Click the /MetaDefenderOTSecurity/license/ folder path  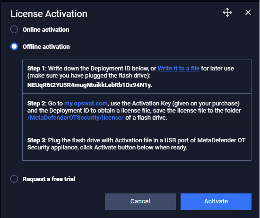(x=76, y=118)
